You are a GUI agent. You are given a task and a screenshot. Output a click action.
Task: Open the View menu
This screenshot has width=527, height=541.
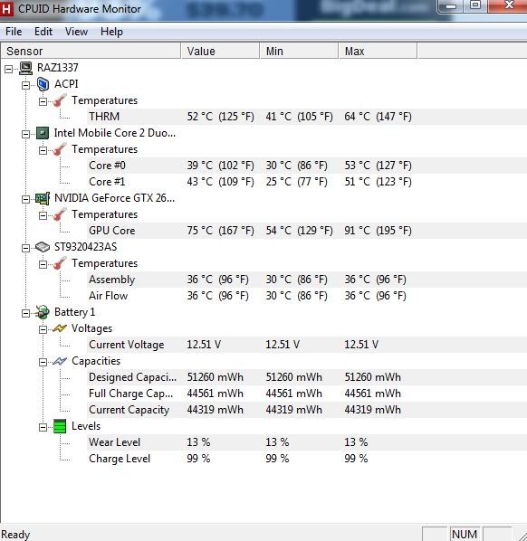76,32
